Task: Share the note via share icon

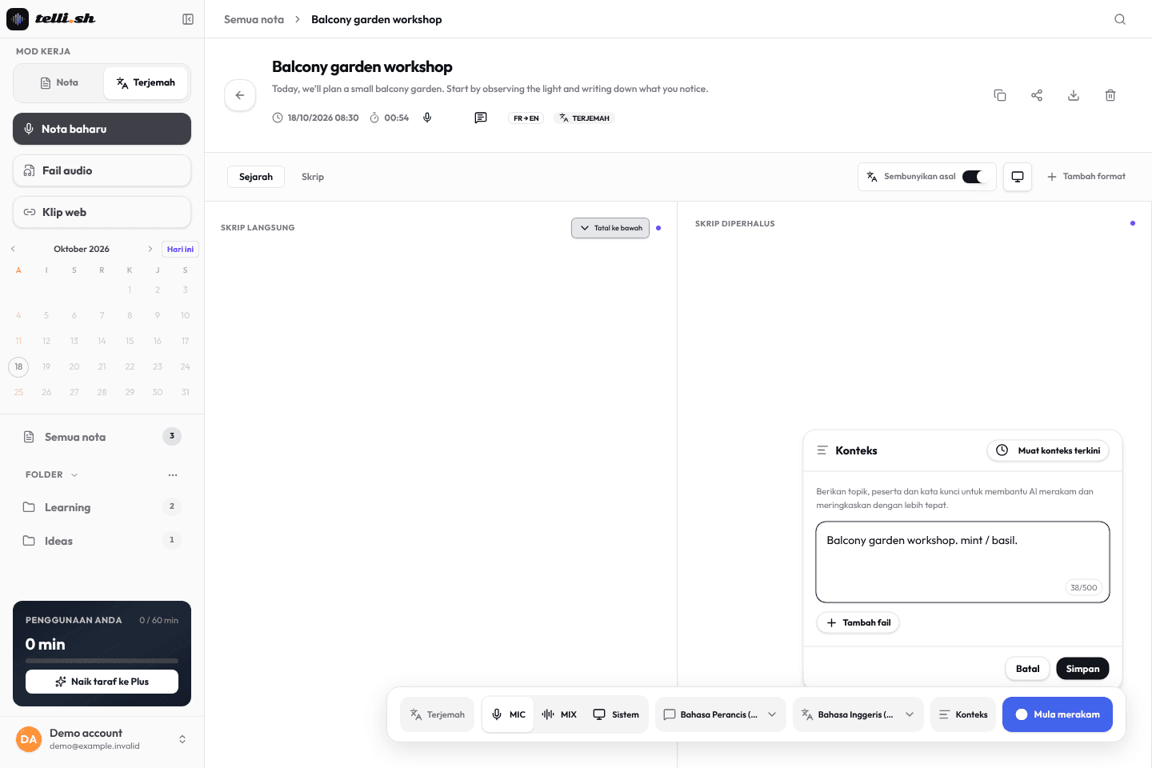Action: click(1037, 95)
